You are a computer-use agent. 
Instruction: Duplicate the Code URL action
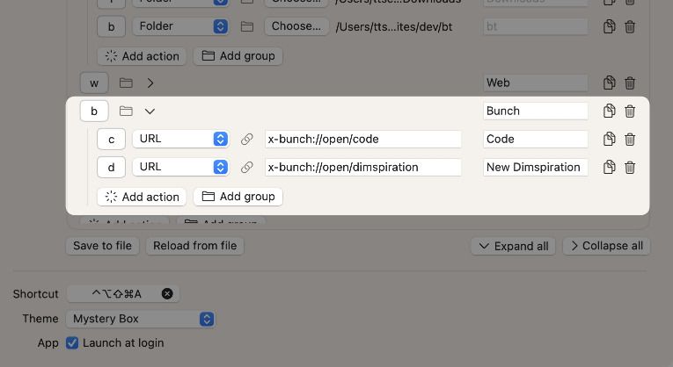(x=609, y=139)
